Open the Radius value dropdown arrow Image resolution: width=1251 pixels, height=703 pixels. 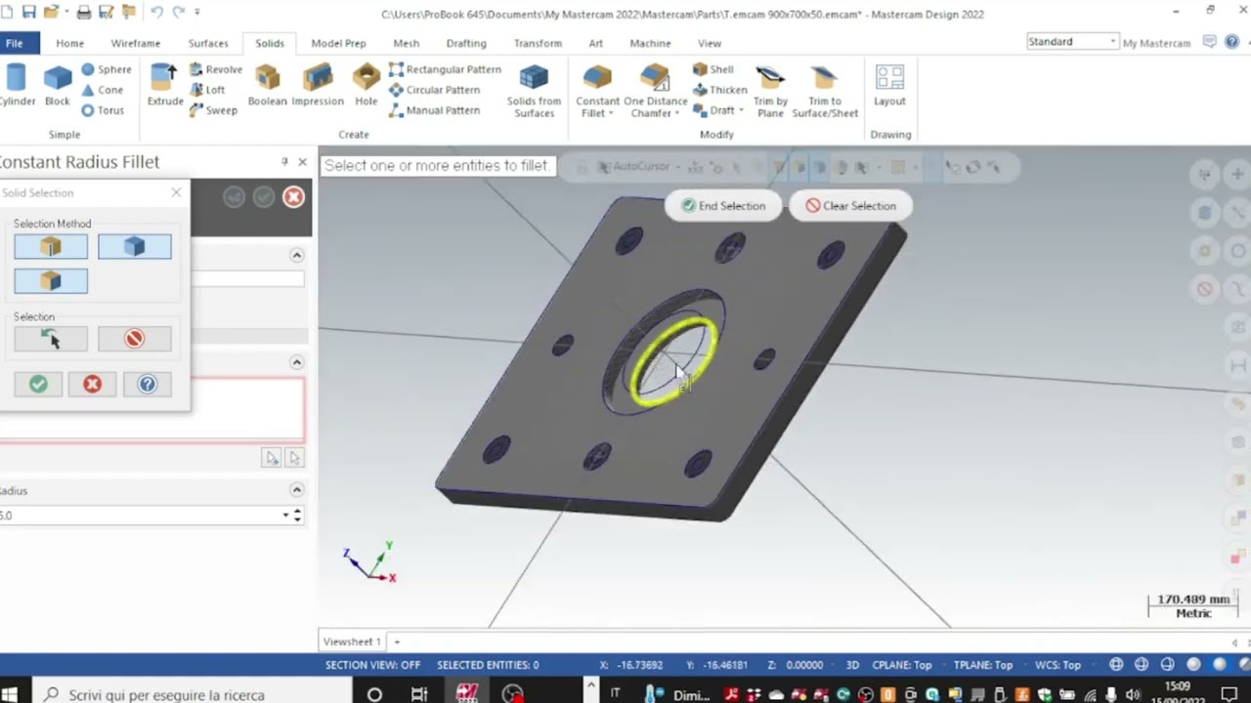click(286, 516)
